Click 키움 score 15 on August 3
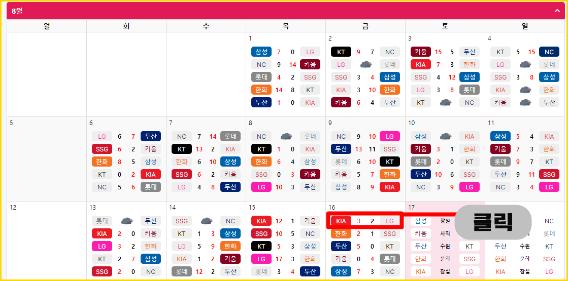 [x=439, y=52]
